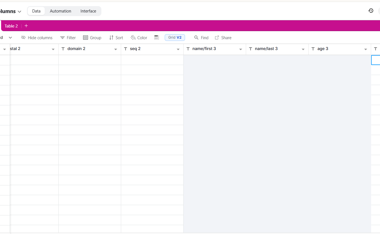Select the age 3 column header

[340, 49]
